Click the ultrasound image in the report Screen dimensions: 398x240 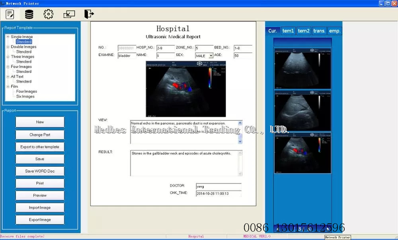pyautogui.click(x=186, y=89)
